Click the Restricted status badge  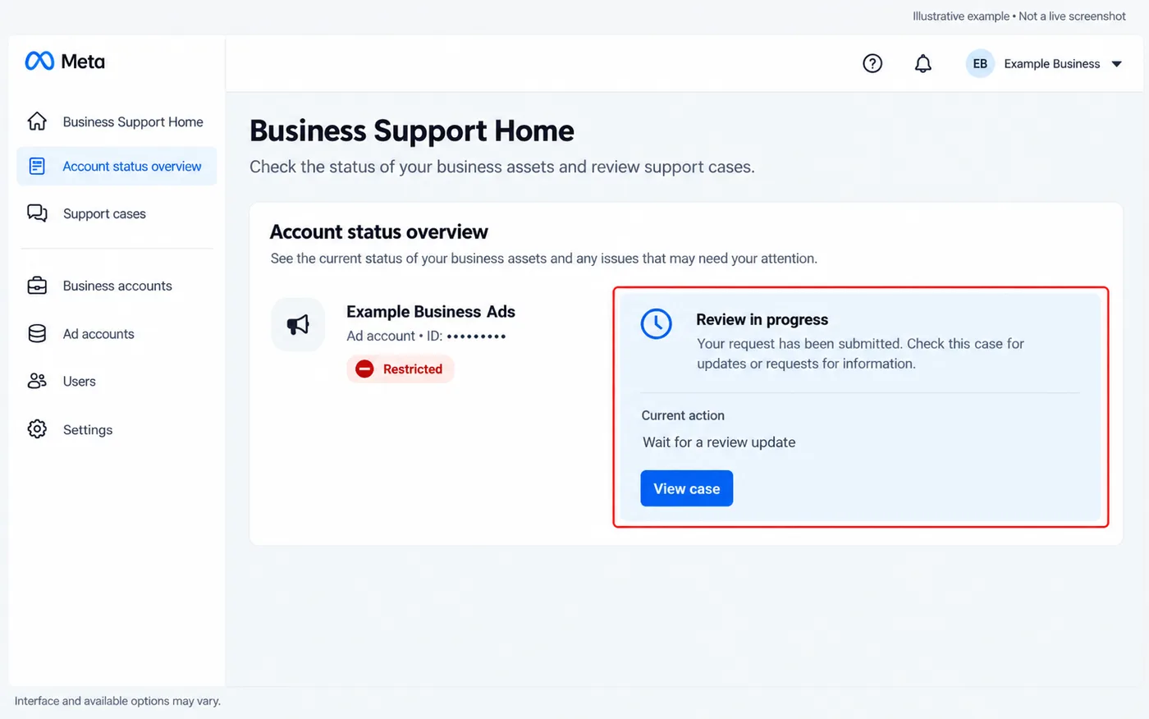[401, 369]
